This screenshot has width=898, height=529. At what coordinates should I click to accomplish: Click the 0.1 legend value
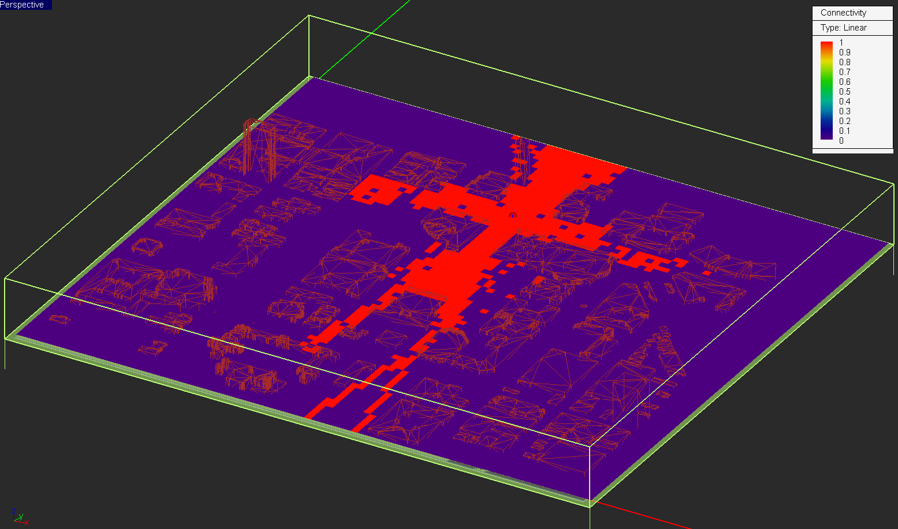845,131
